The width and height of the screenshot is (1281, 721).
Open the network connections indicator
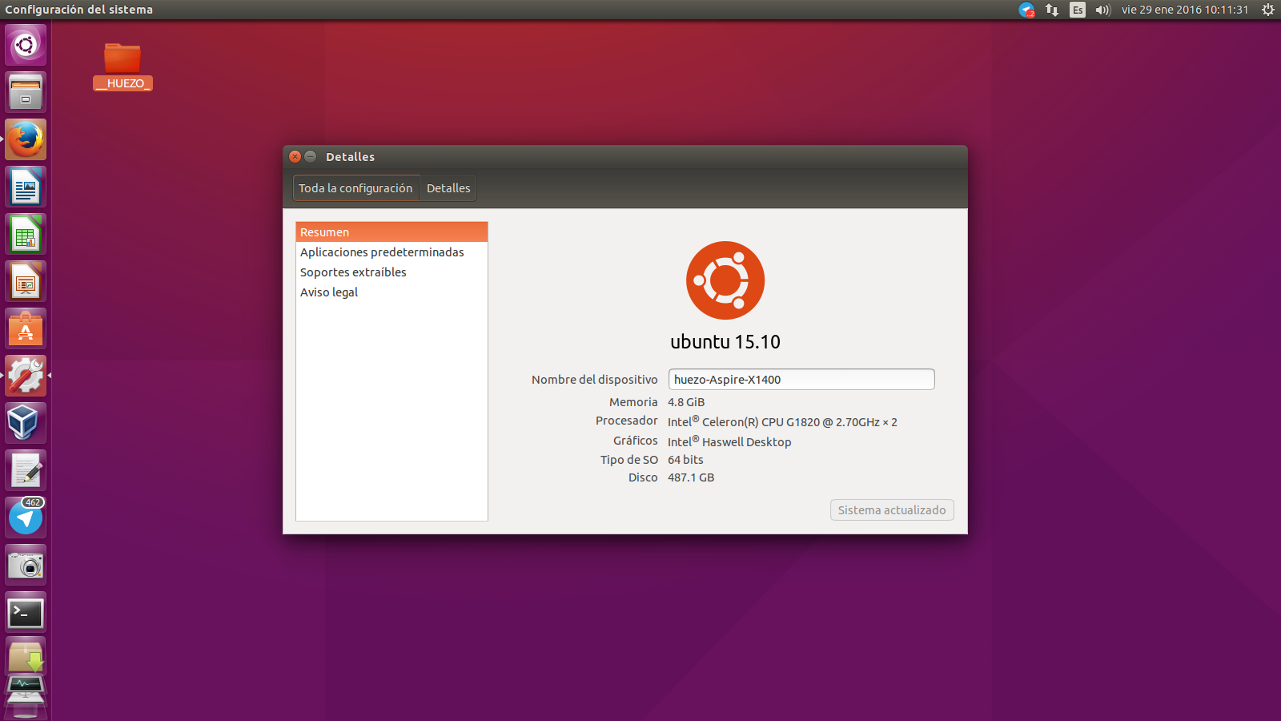click(x=1052, y=10)
